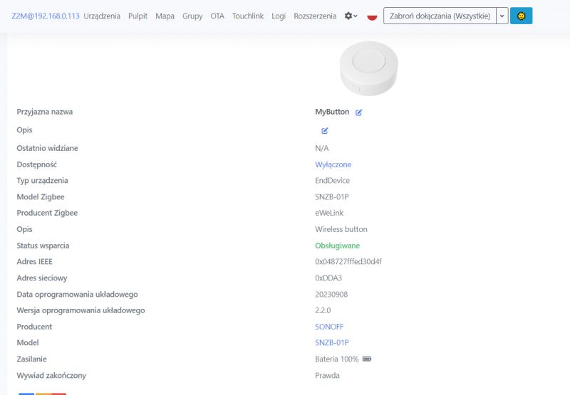Click the Wireless button description value

(x=341, y=229)
